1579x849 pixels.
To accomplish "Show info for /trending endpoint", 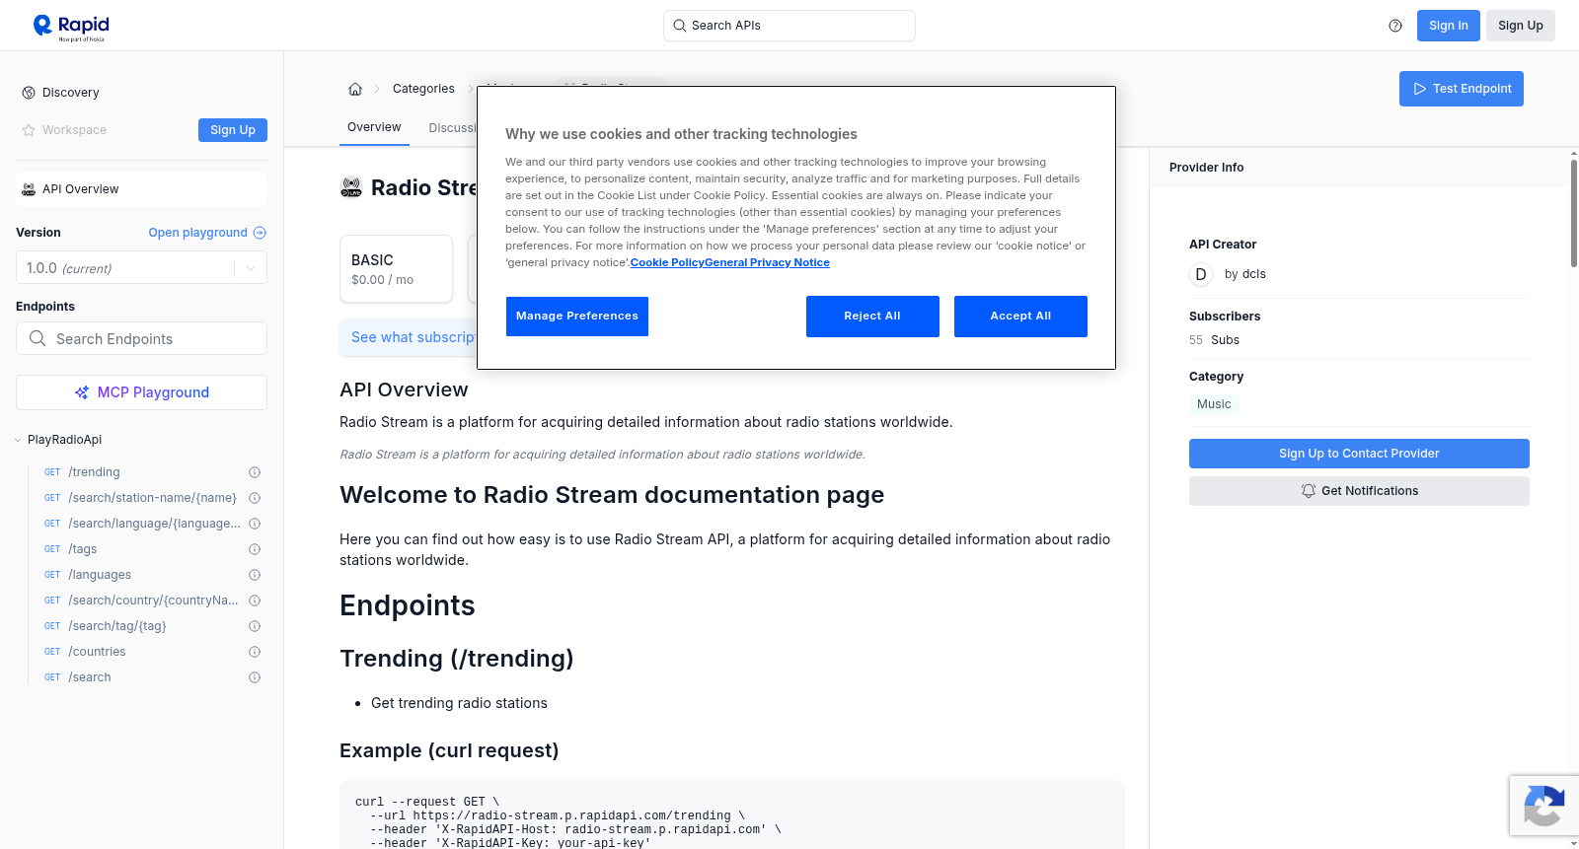I will point(255,472).
